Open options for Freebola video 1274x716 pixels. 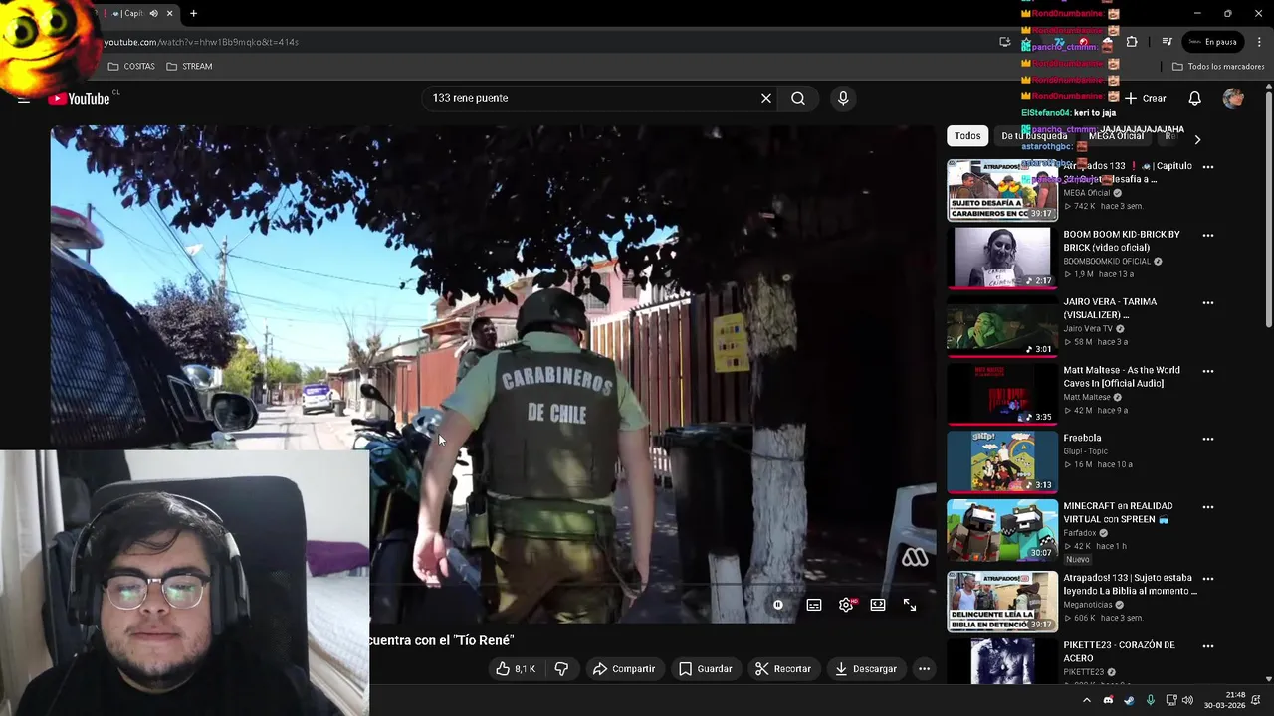coord(1208,439)
